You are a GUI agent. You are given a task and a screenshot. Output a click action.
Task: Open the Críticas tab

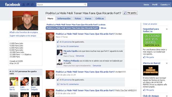(100, 19)
